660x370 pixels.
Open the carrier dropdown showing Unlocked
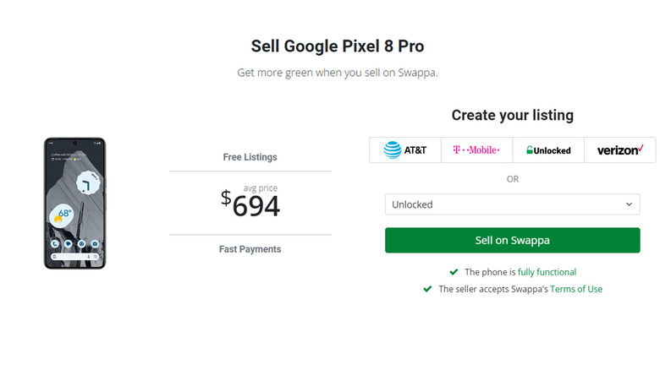point(512,204)
